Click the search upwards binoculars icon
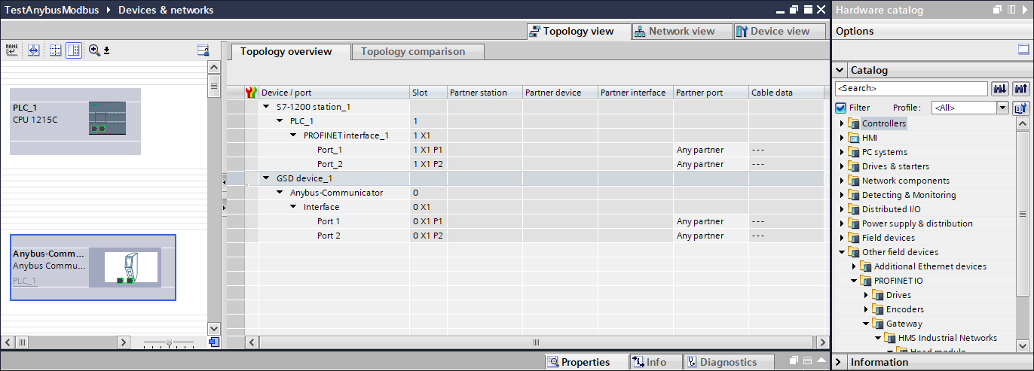The height and width of the screenshot is (371, 1034). 1020,89
